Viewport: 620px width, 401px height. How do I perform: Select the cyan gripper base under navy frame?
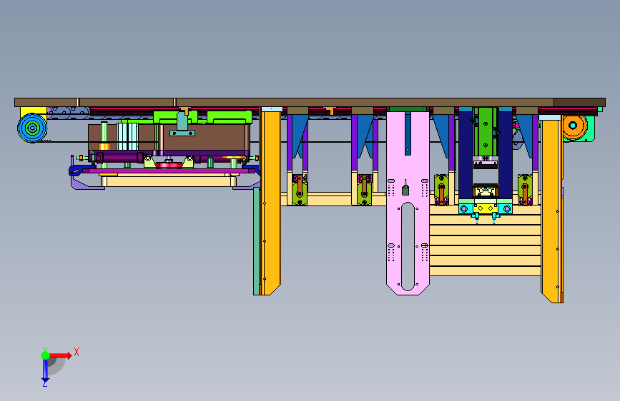point(486,208)
